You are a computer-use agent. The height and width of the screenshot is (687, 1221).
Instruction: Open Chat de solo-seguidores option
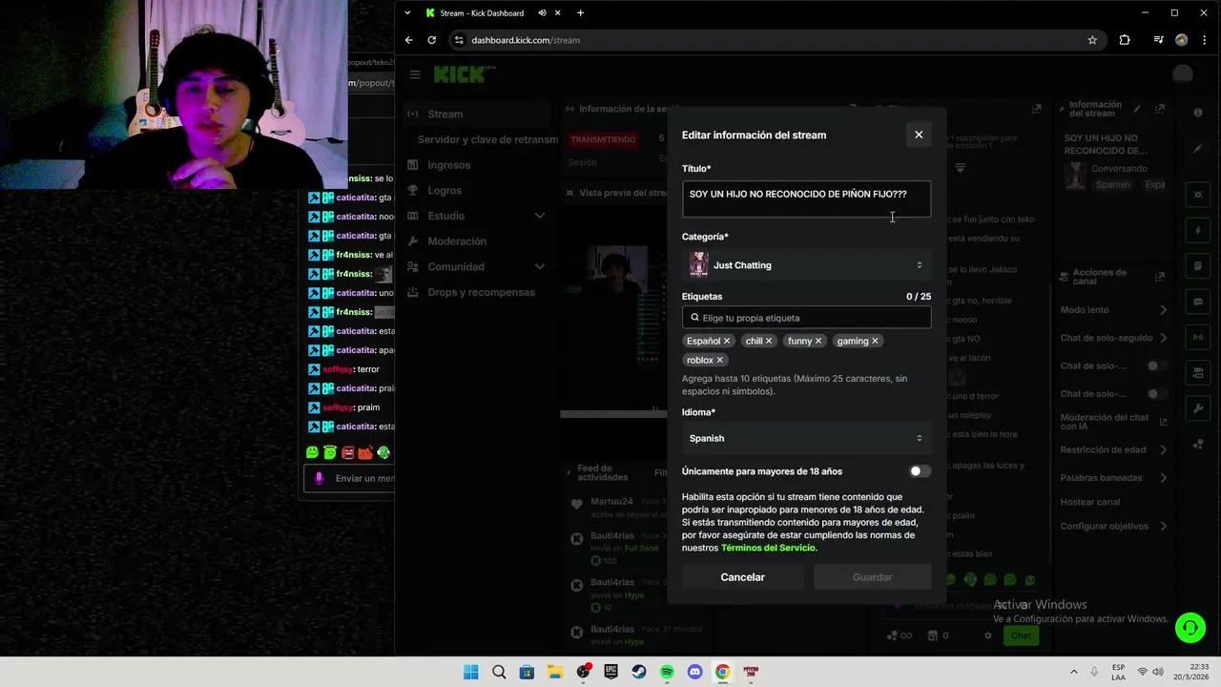point(1113,338)
